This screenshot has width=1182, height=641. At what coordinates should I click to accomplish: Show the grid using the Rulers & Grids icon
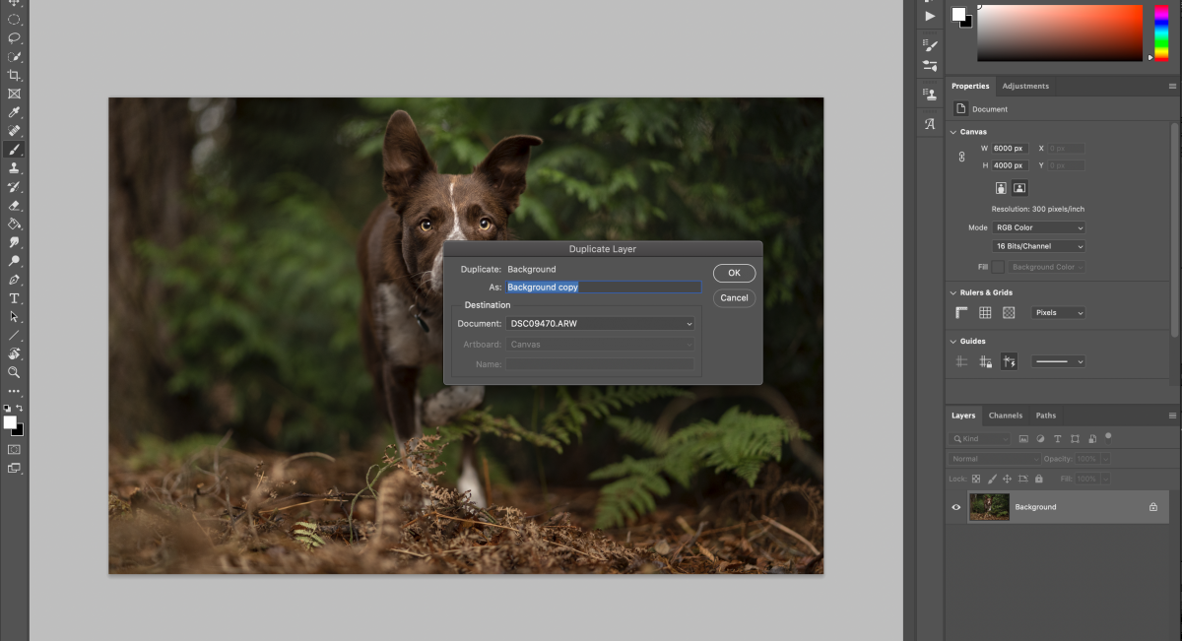click(x=984, y=312)
